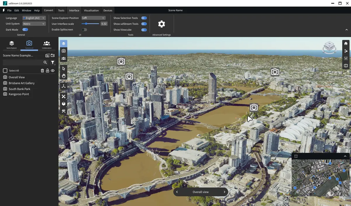Open the Edit menu

(17, 10)
